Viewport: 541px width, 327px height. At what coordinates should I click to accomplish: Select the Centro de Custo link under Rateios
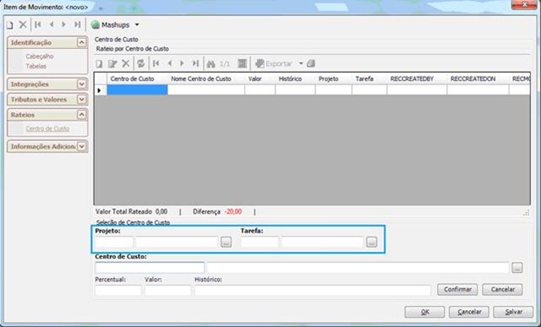[47, 128]
